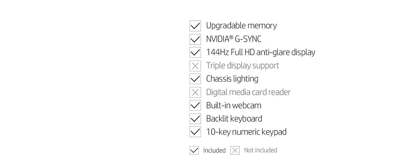The image size is (396, 162).
Task: Click the Digital media card reader X box
Action: coord(195,92)
